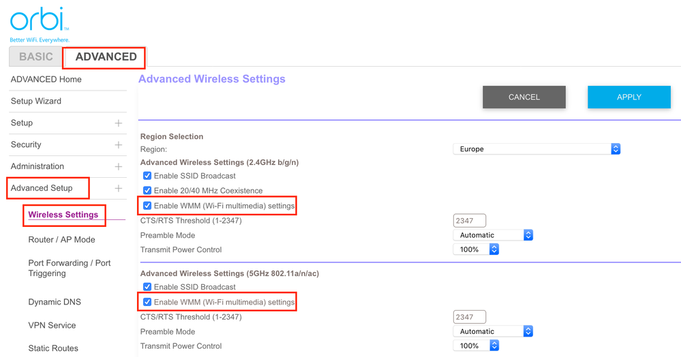Image resolution: width=681 pixels, height=357 pixels.
Task: Click the Orbi logo
Action: (38, 20)
